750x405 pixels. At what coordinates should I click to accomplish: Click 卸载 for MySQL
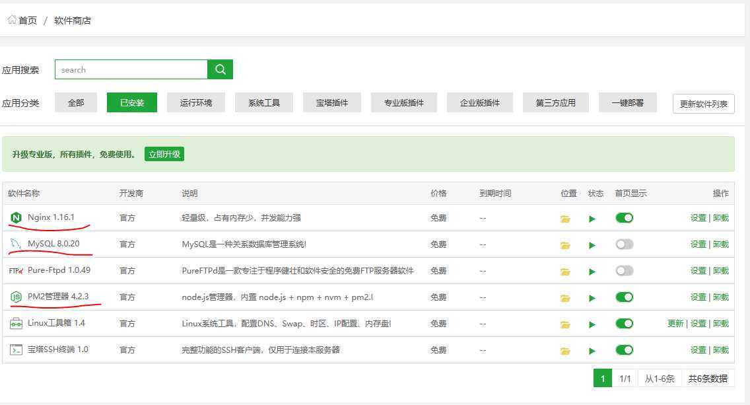[721, 244]
